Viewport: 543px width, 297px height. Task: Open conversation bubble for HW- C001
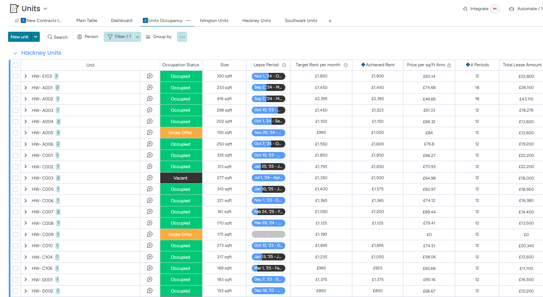point(150,155)
